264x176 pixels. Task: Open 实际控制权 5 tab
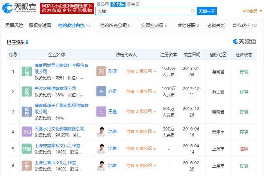pos(154,26)
